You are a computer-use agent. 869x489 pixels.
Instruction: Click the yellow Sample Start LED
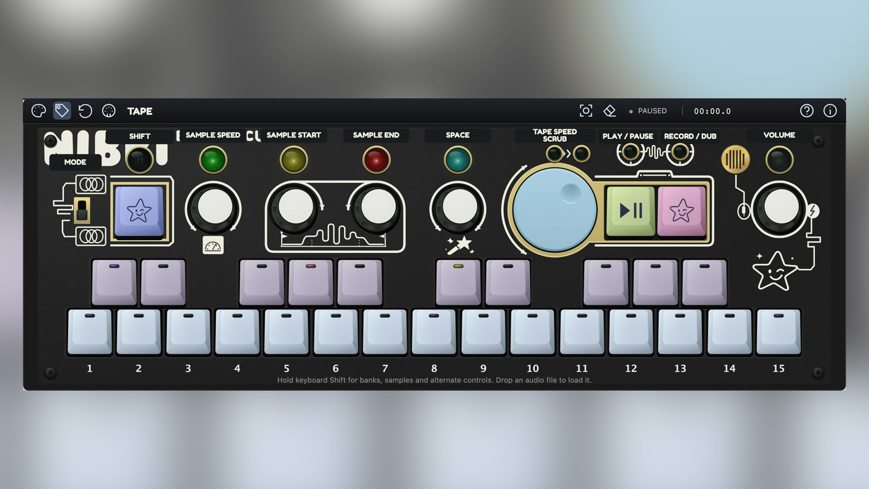coord(294,160)
